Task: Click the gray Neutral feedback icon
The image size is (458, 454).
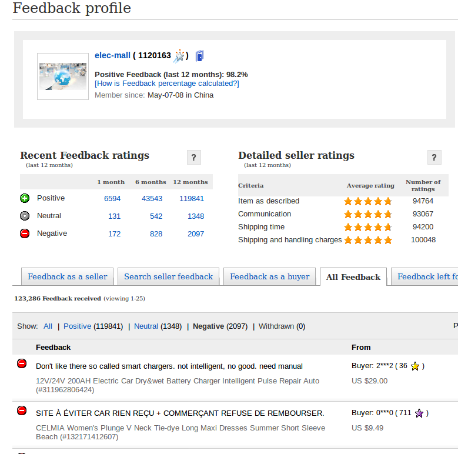Action: pos(25,216)
